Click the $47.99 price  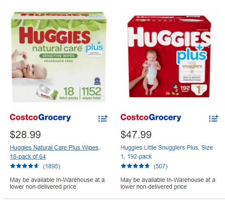pos(136,135)
